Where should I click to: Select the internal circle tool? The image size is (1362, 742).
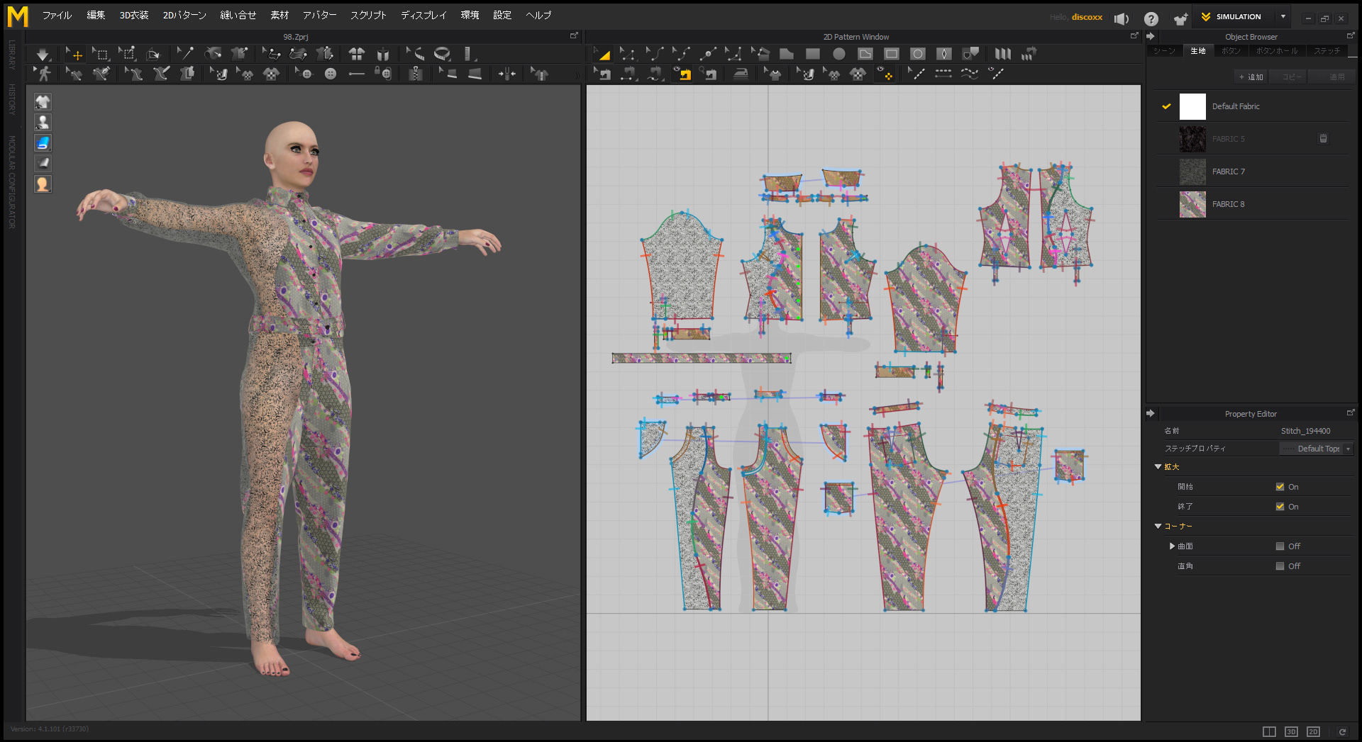918,54
